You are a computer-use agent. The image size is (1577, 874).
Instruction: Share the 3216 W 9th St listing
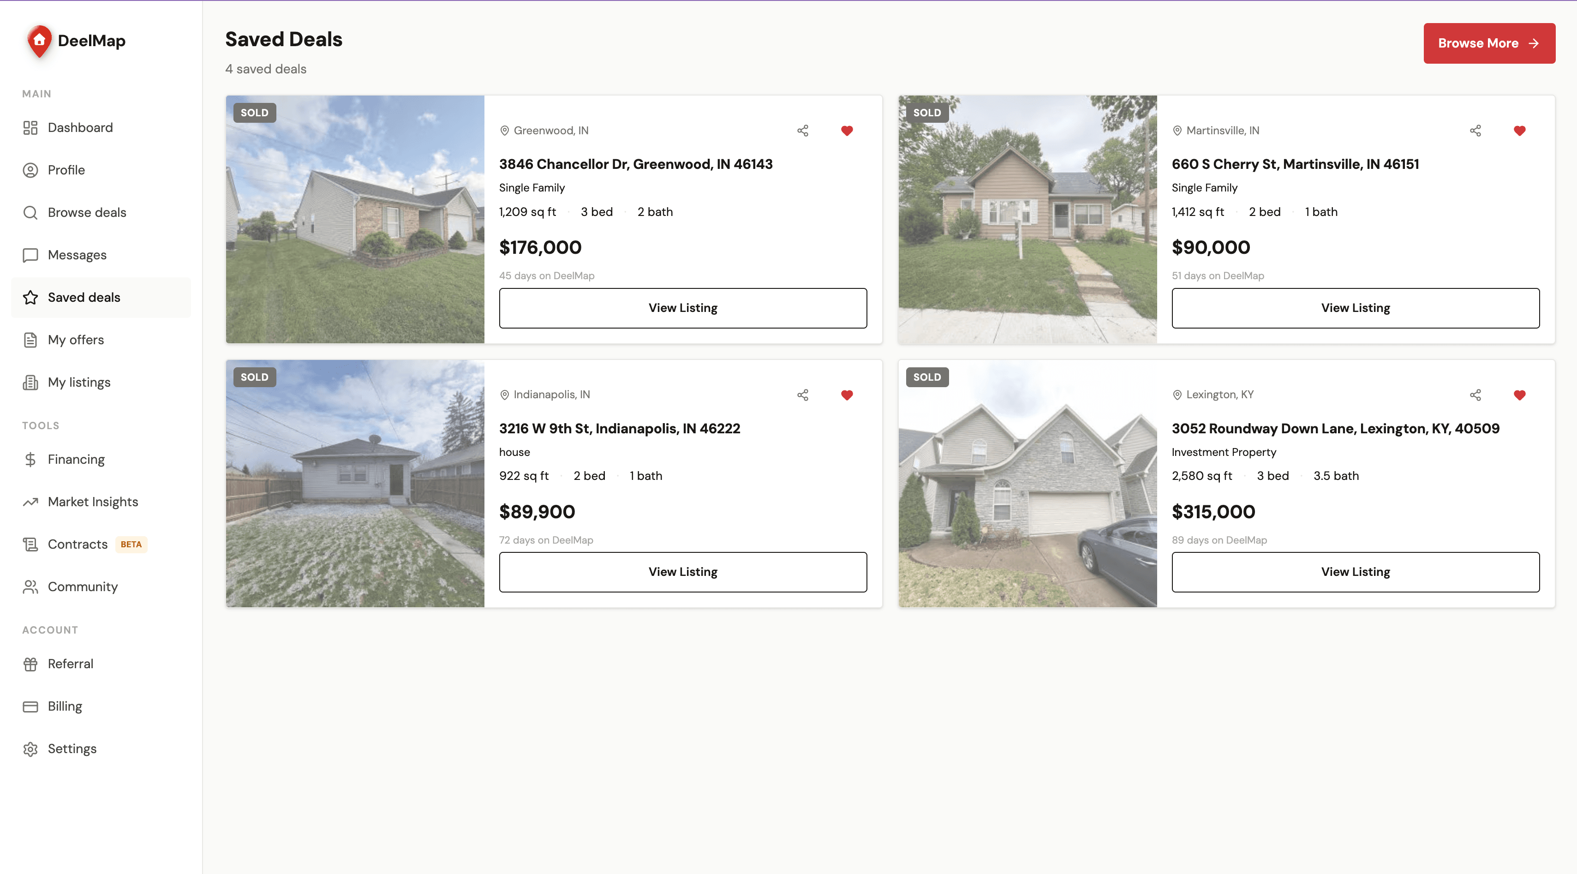point(803,395)
